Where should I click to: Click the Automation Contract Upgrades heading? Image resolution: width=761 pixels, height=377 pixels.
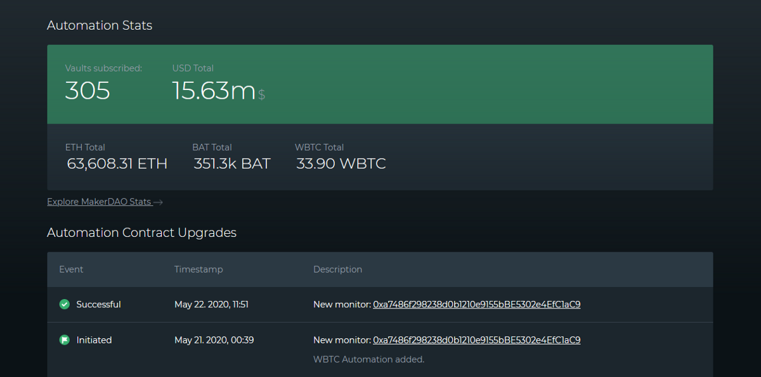point(141,233)
